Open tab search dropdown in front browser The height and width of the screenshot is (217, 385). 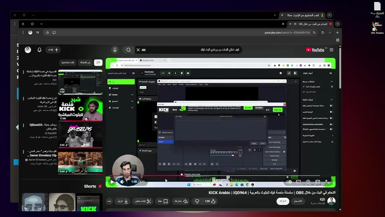337,24
